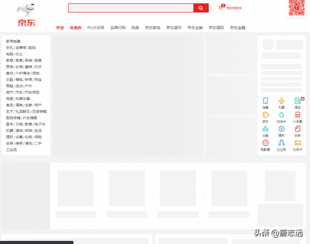Select the 食品 category link
Viewport: 310px width, 244px height.
click(x=9, y=105)
